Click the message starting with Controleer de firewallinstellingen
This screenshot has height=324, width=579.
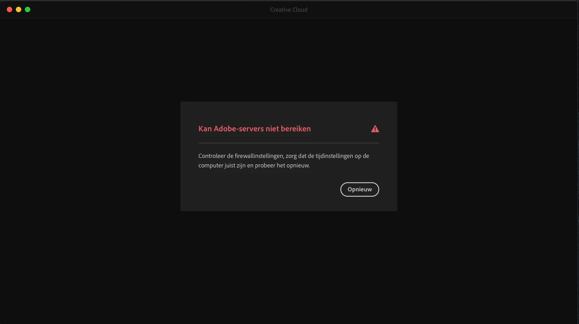(x=284, y=161)
